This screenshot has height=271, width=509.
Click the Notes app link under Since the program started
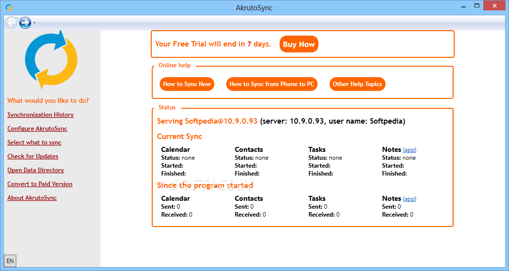tap(409, 198)
